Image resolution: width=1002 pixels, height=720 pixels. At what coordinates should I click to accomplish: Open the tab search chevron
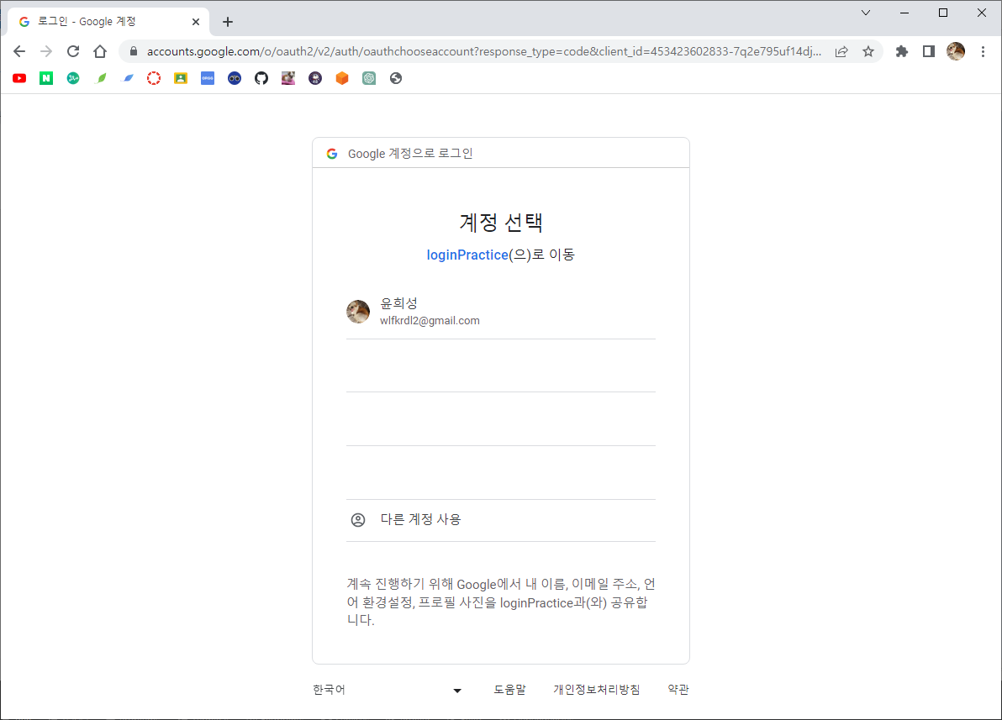coord(866,13)
